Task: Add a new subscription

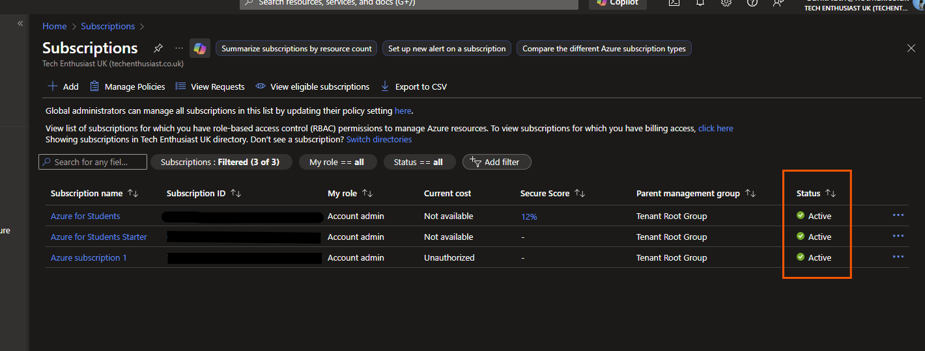Action: point(63,86)
